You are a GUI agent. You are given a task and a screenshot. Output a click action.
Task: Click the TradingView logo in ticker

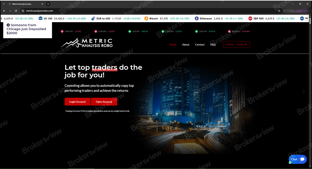coord(307,18)
